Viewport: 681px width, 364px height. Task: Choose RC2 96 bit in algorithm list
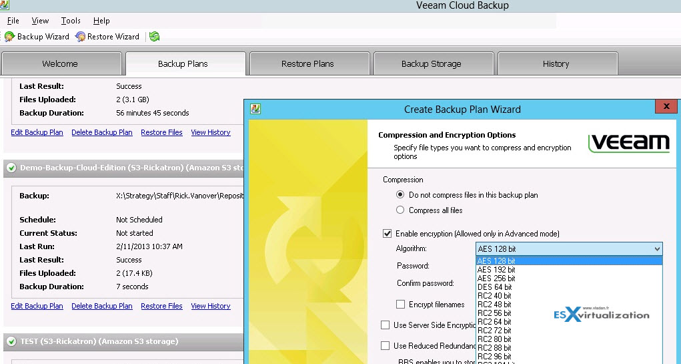pos(569,357)
